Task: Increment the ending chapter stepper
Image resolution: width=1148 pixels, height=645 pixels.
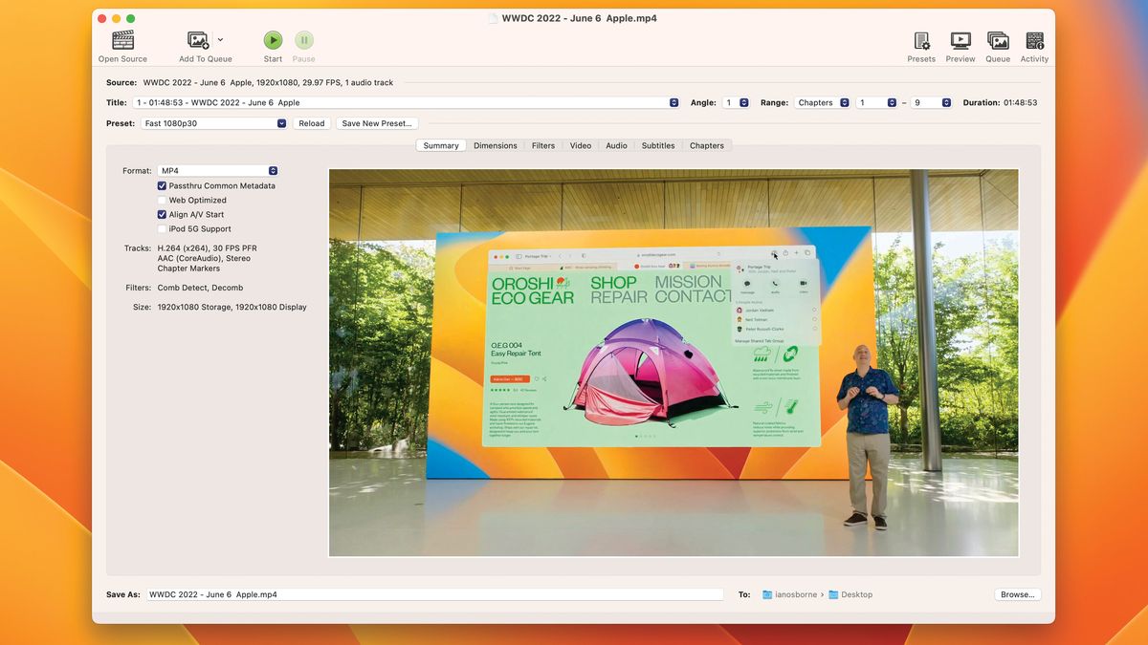Action: (945, 102)
